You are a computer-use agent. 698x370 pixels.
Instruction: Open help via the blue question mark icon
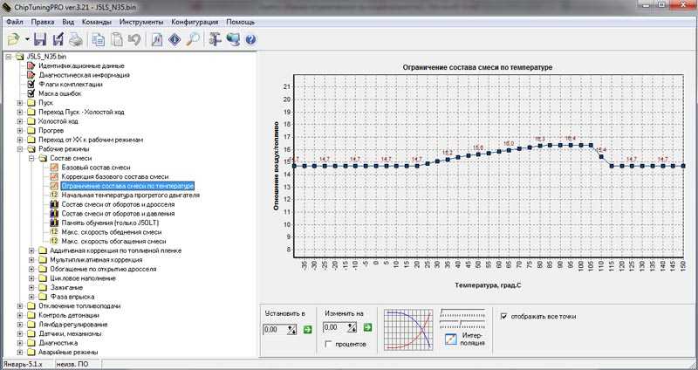tap(250, 39)
